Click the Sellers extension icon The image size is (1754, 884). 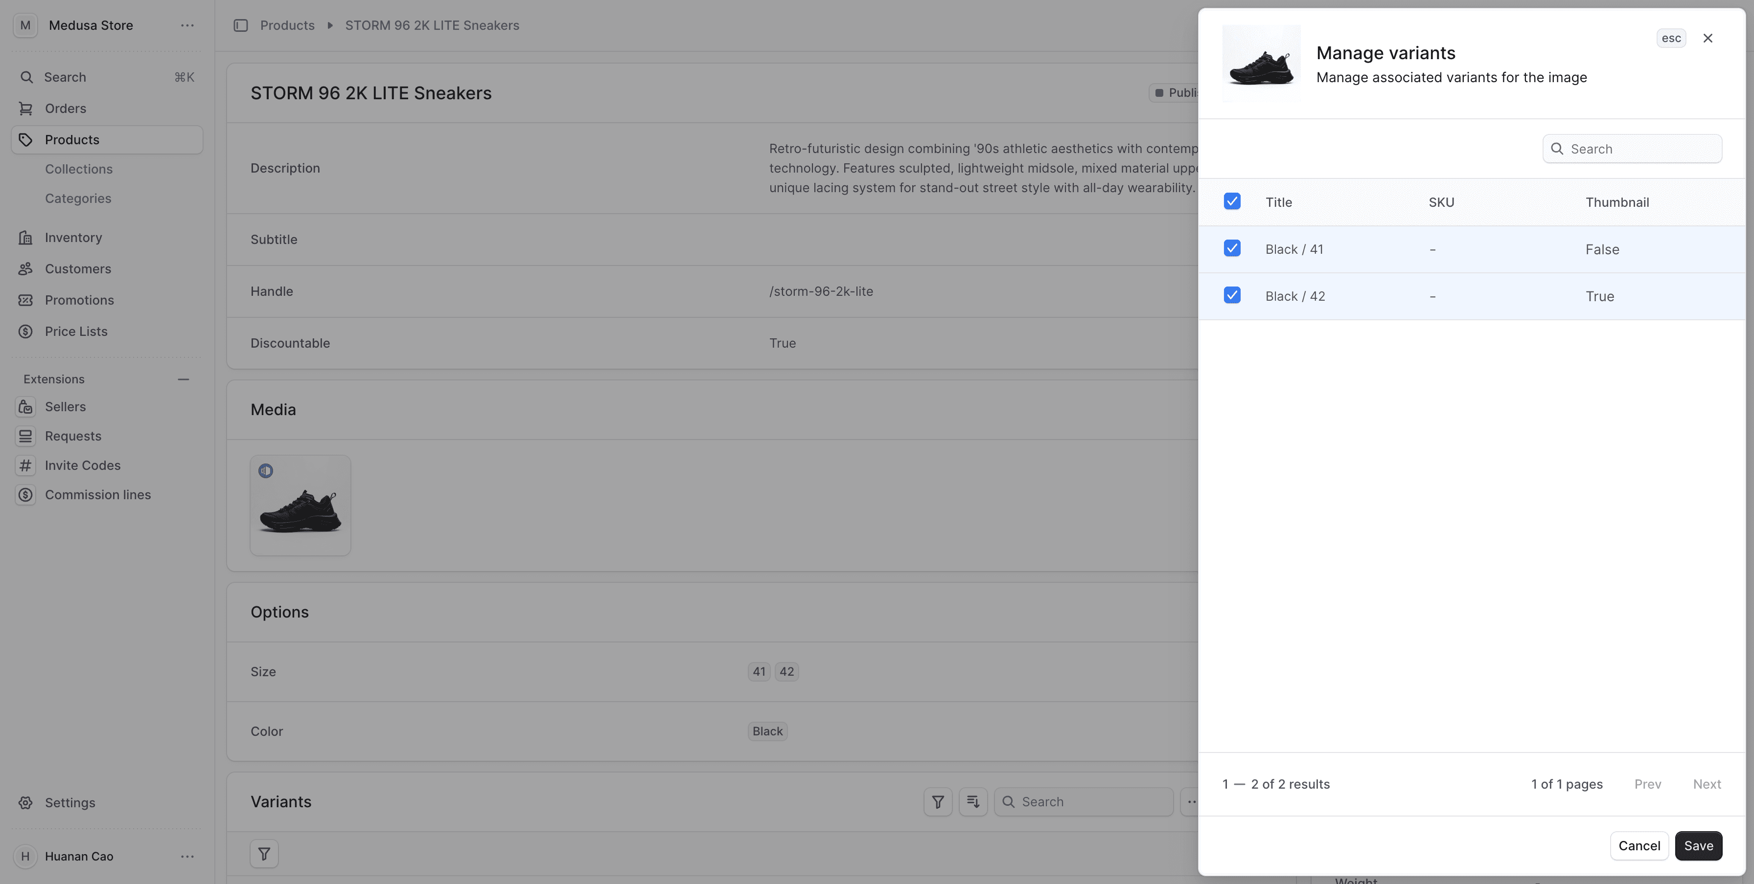[x=26, y=407]
